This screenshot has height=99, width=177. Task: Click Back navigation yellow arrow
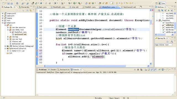131,3
